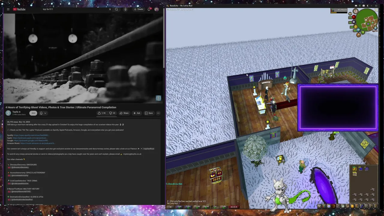The width and height of the screenshot is (384, 216).
Task: Open the Top5s channel name link
Action: (15, 112)
